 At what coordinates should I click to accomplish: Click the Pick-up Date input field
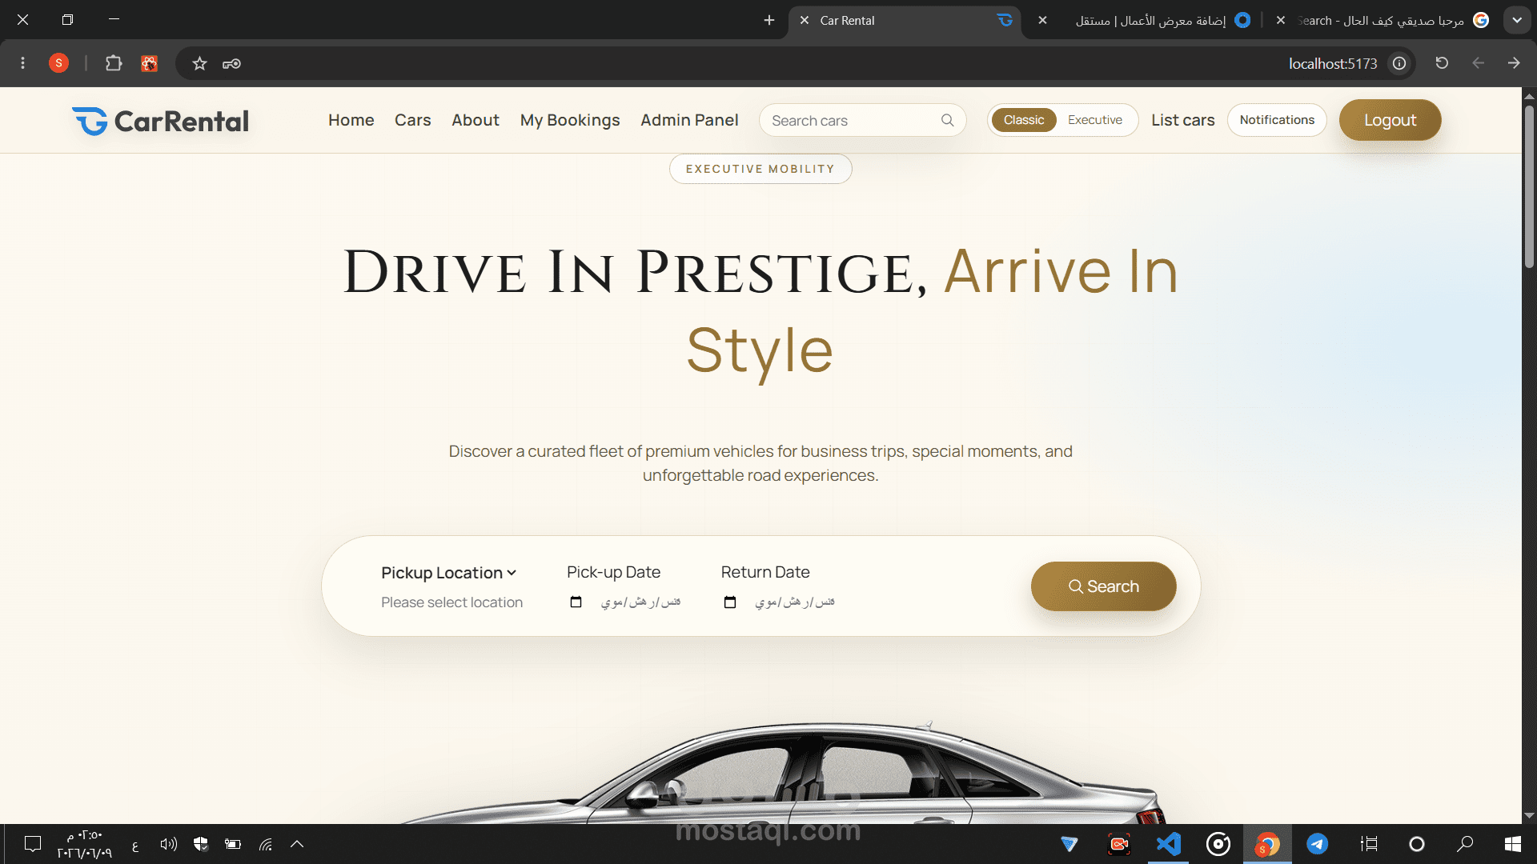[624, 602]
